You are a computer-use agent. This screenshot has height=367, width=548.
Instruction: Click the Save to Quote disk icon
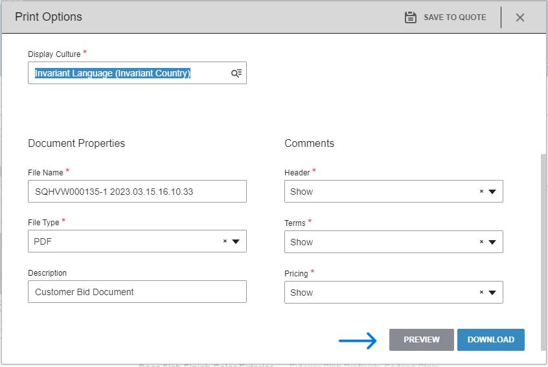[410, 17]
